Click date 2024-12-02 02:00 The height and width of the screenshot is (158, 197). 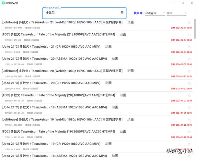(181, 64)
